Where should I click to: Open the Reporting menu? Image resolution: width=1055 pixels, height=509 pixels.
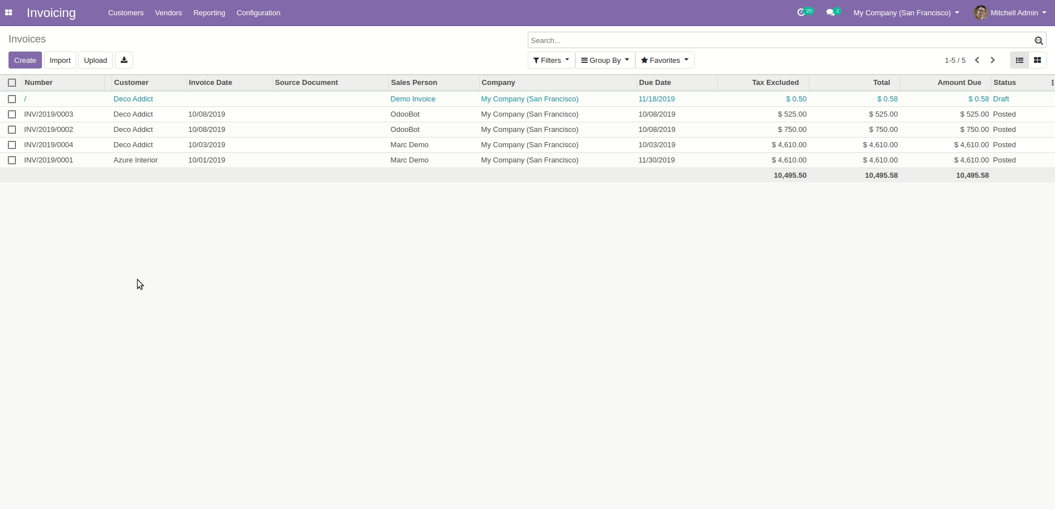[x=209, y=12]
